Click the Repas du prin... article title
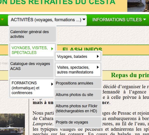149x135 pixels. (x=130, y=75)
